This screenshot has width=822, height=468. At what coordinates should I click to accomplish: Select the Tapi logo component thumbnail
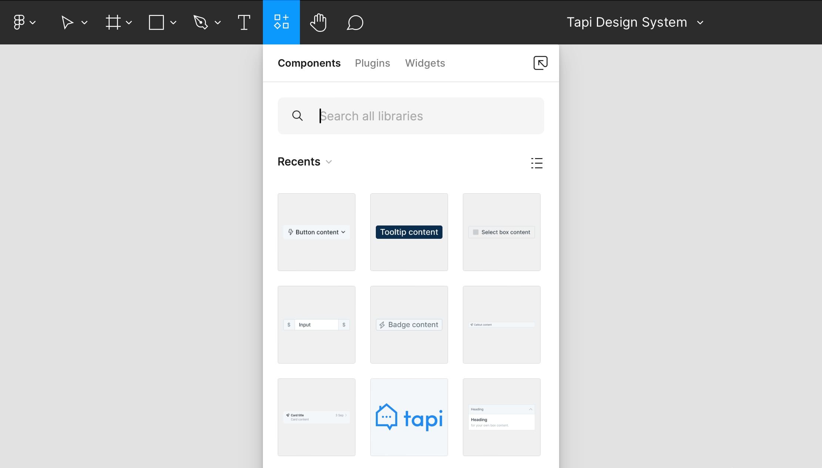click(x=409, y=417)
